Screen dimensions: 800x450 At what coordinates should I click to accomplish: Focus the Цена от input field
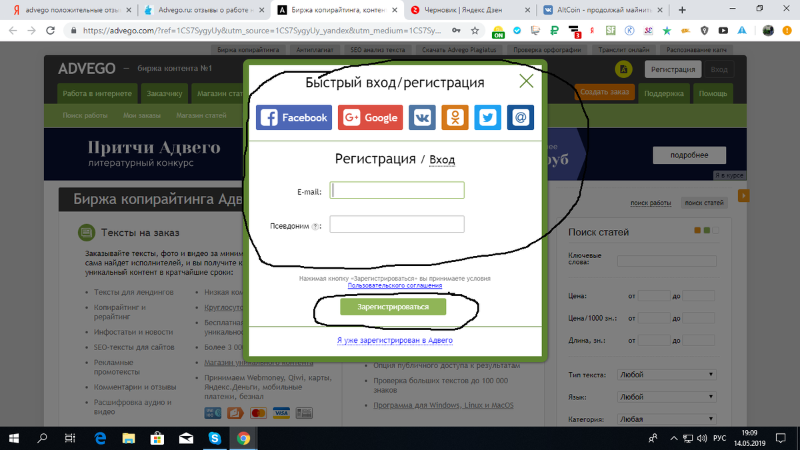pos(653,295)
